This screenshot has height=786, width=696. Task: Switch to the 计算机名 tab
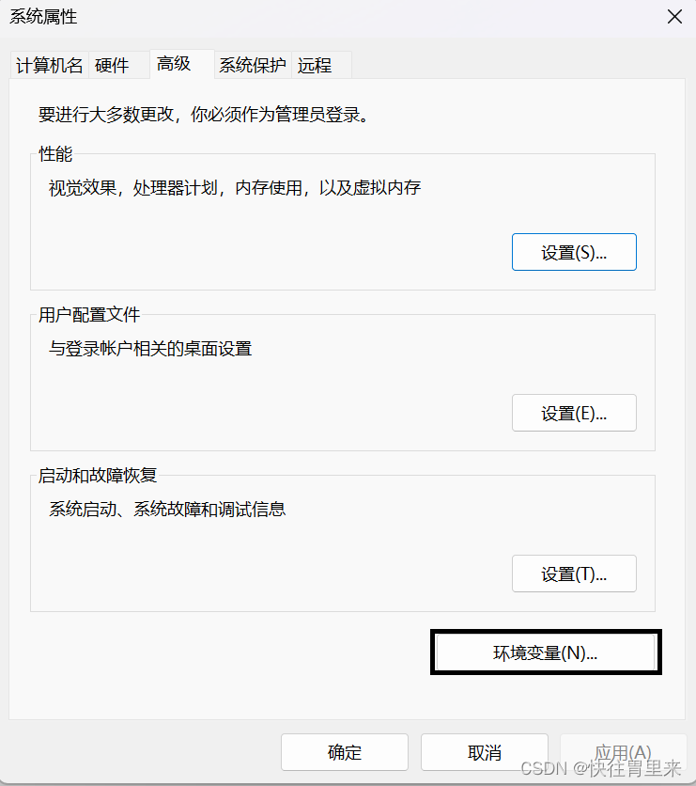click(49, 65)
